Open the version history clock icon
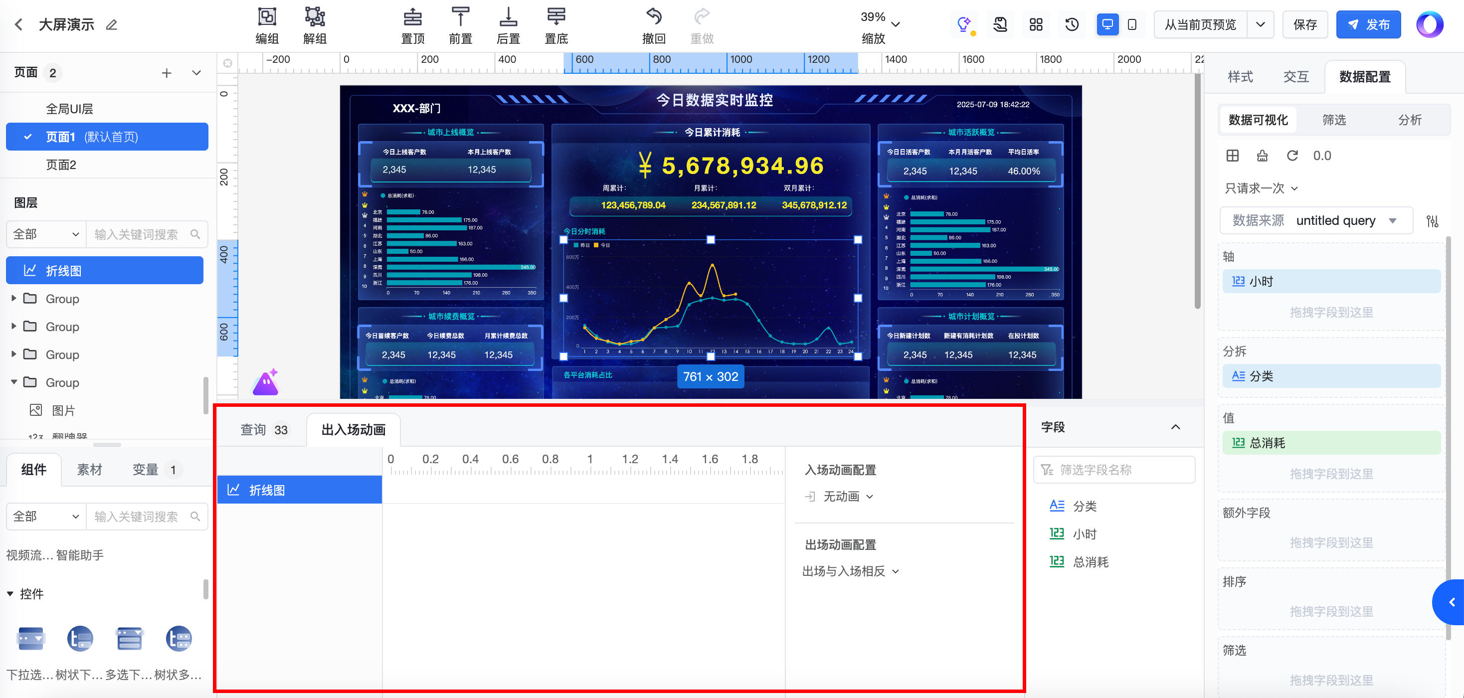Viewport: 1464px width, 698px height. (x=1072, y=24)
